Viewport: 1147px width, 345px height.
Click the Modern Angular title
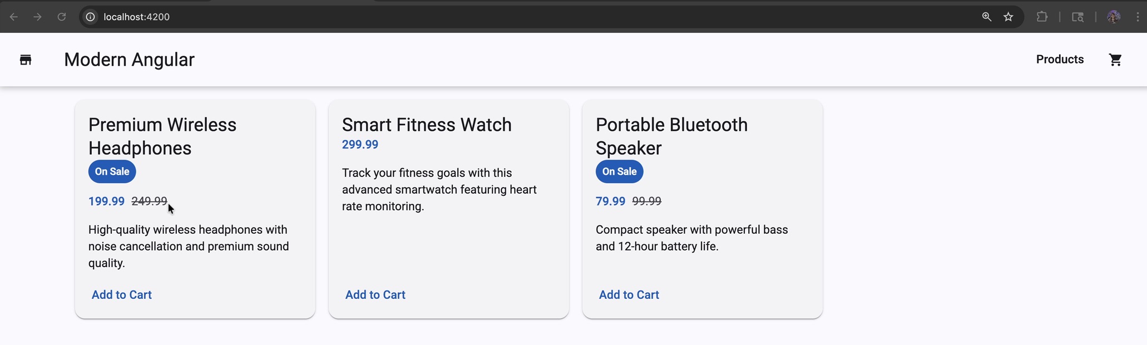(x=129, y=60)
